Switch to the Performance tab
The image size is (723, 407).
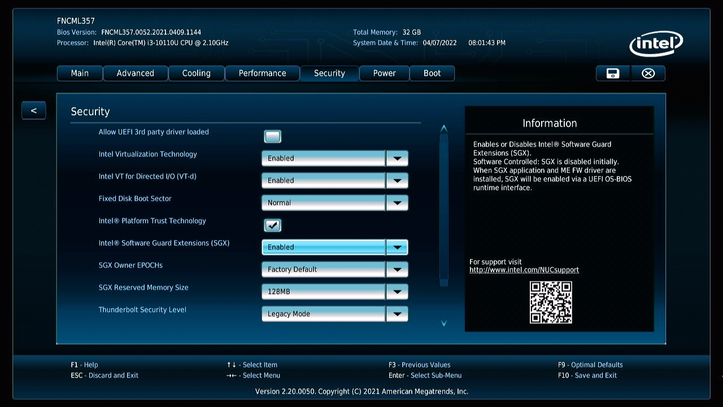click(x=262, y=73)
